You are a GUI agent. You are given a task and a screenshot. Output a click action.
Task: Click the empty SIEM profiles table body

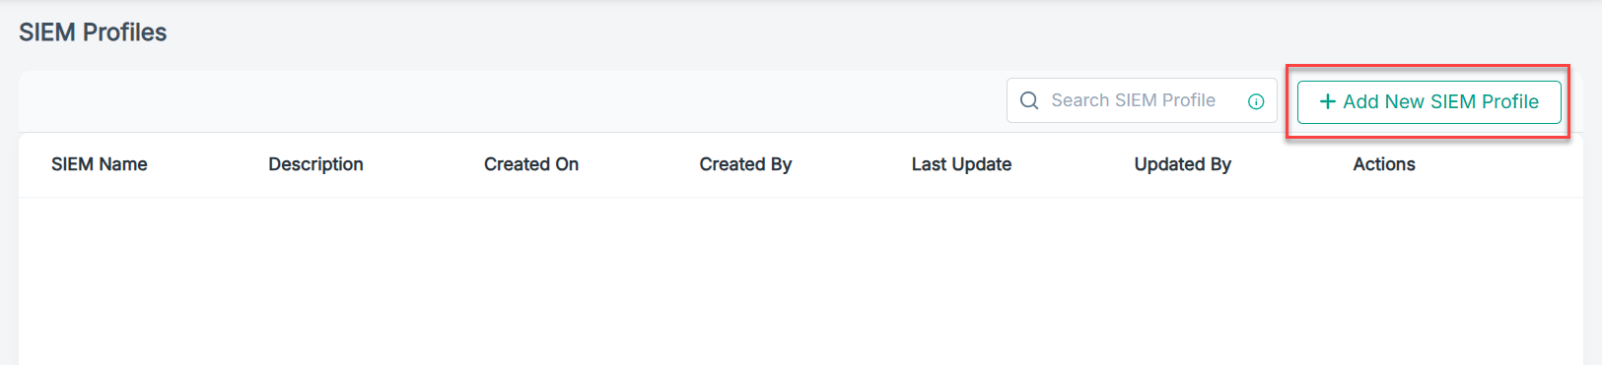point(801,280)
